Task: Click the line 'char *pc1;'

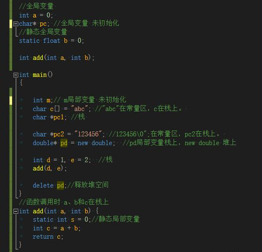Action: [x=49, y=117]
